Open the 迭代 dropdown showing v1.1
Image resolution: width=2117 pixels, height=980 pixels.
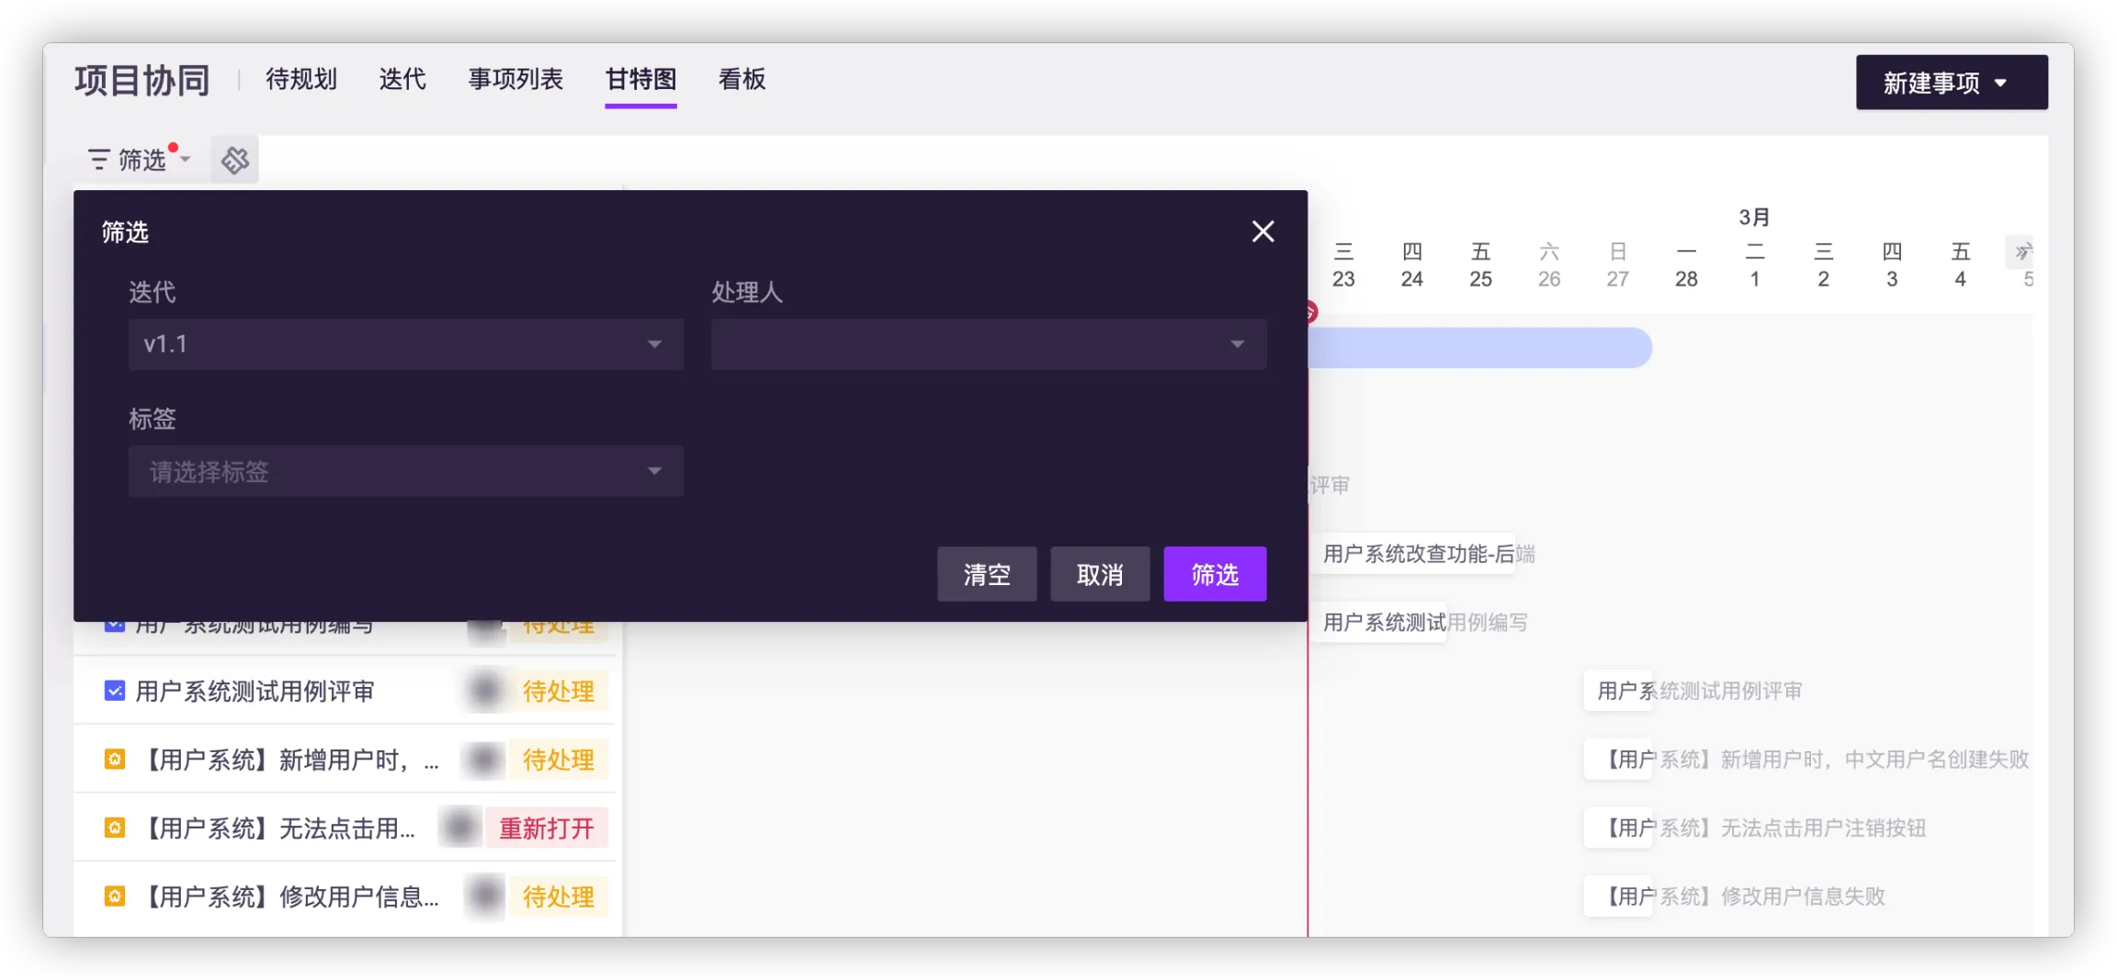coord(405,344)
